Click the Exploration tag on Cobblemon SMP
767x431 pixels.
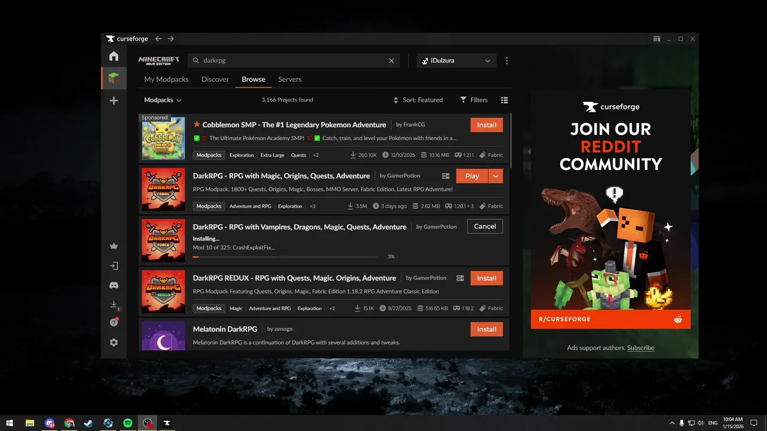point(241,155)
